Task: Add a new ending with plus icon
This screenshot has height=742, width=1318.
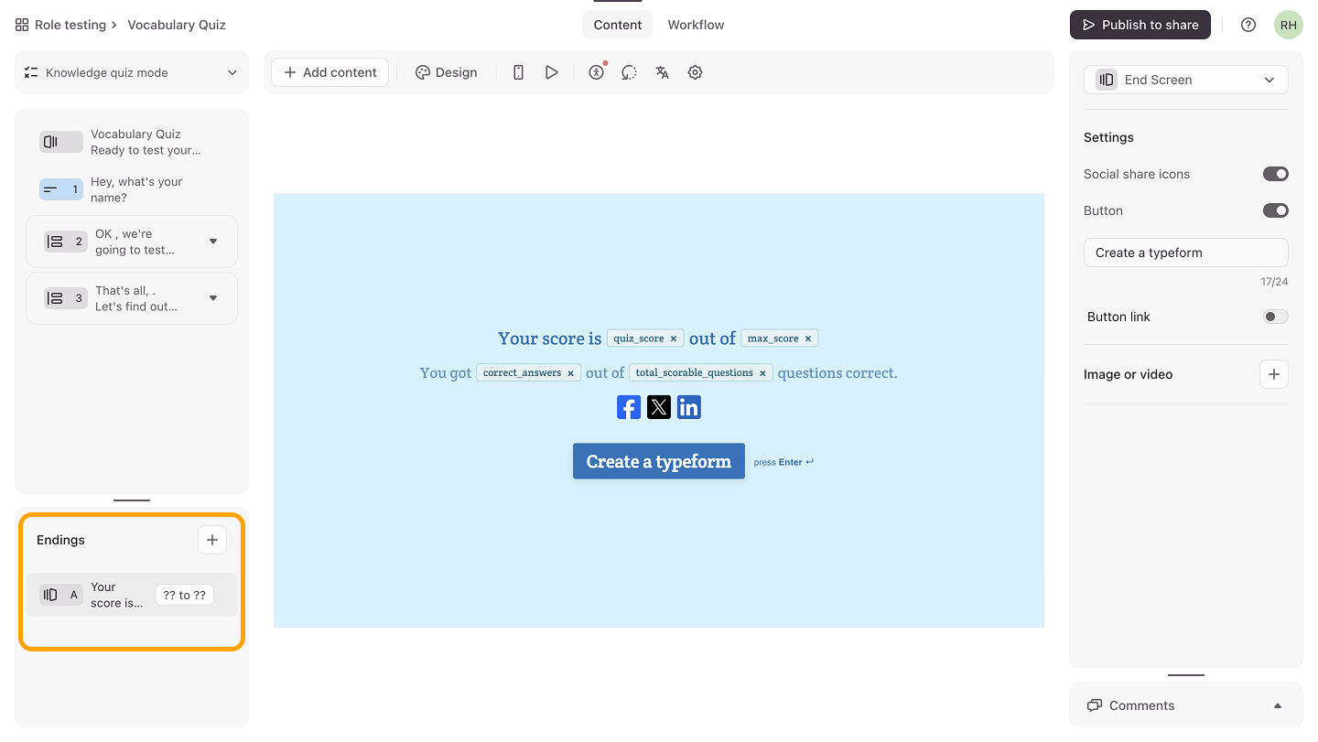Action: (212, 540)
